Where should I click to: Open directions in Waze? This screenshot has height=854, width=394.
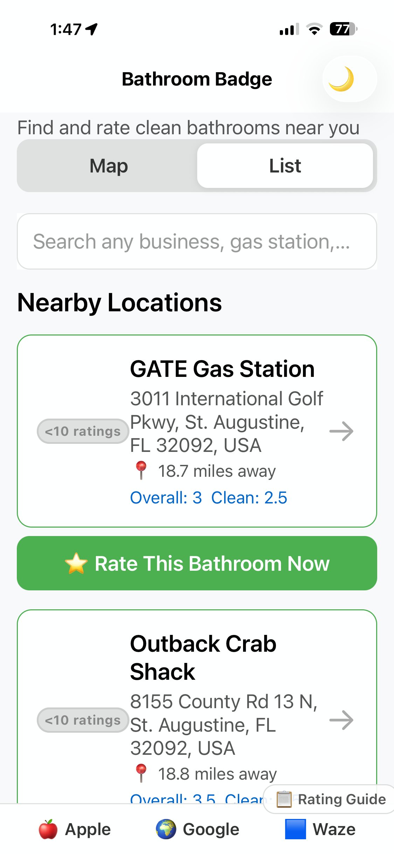pos(320,829)
